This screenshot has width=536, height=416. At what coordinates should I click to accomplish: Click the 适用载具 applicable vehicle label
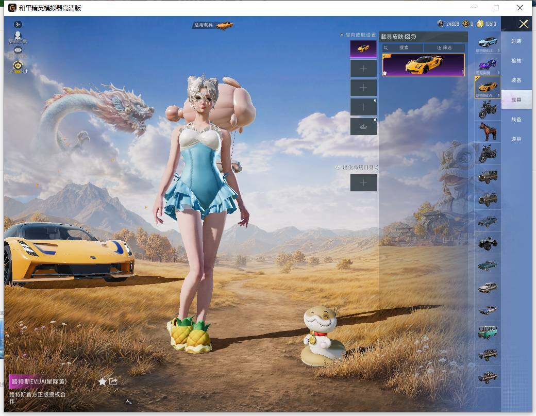[204, 25]
